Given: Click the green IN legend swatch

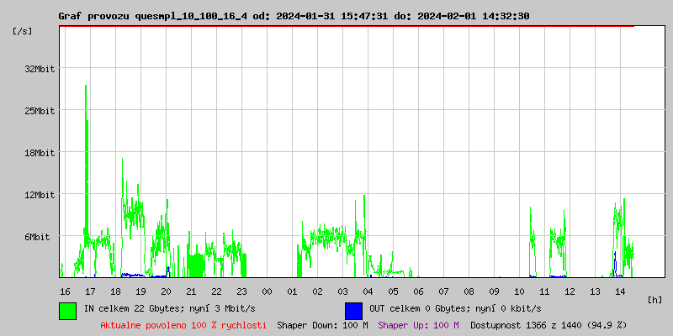Looking at the screenshot, I should [x=67, y=310].
